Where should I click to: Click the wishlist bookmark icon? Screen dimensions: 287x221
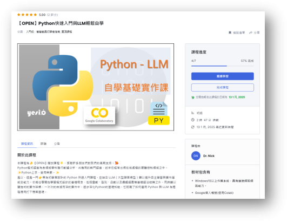(230, 32)
